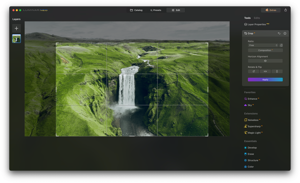Open the Crop tool info icon
The image size is (300, 183).
[x=285, y=34]
